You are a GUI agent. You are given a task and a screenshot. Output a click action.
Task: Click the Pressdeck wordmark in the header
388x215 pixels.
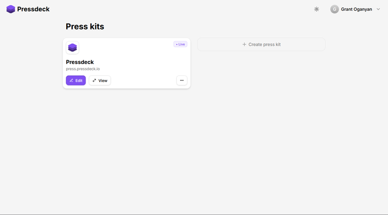(x=33, y=9)
